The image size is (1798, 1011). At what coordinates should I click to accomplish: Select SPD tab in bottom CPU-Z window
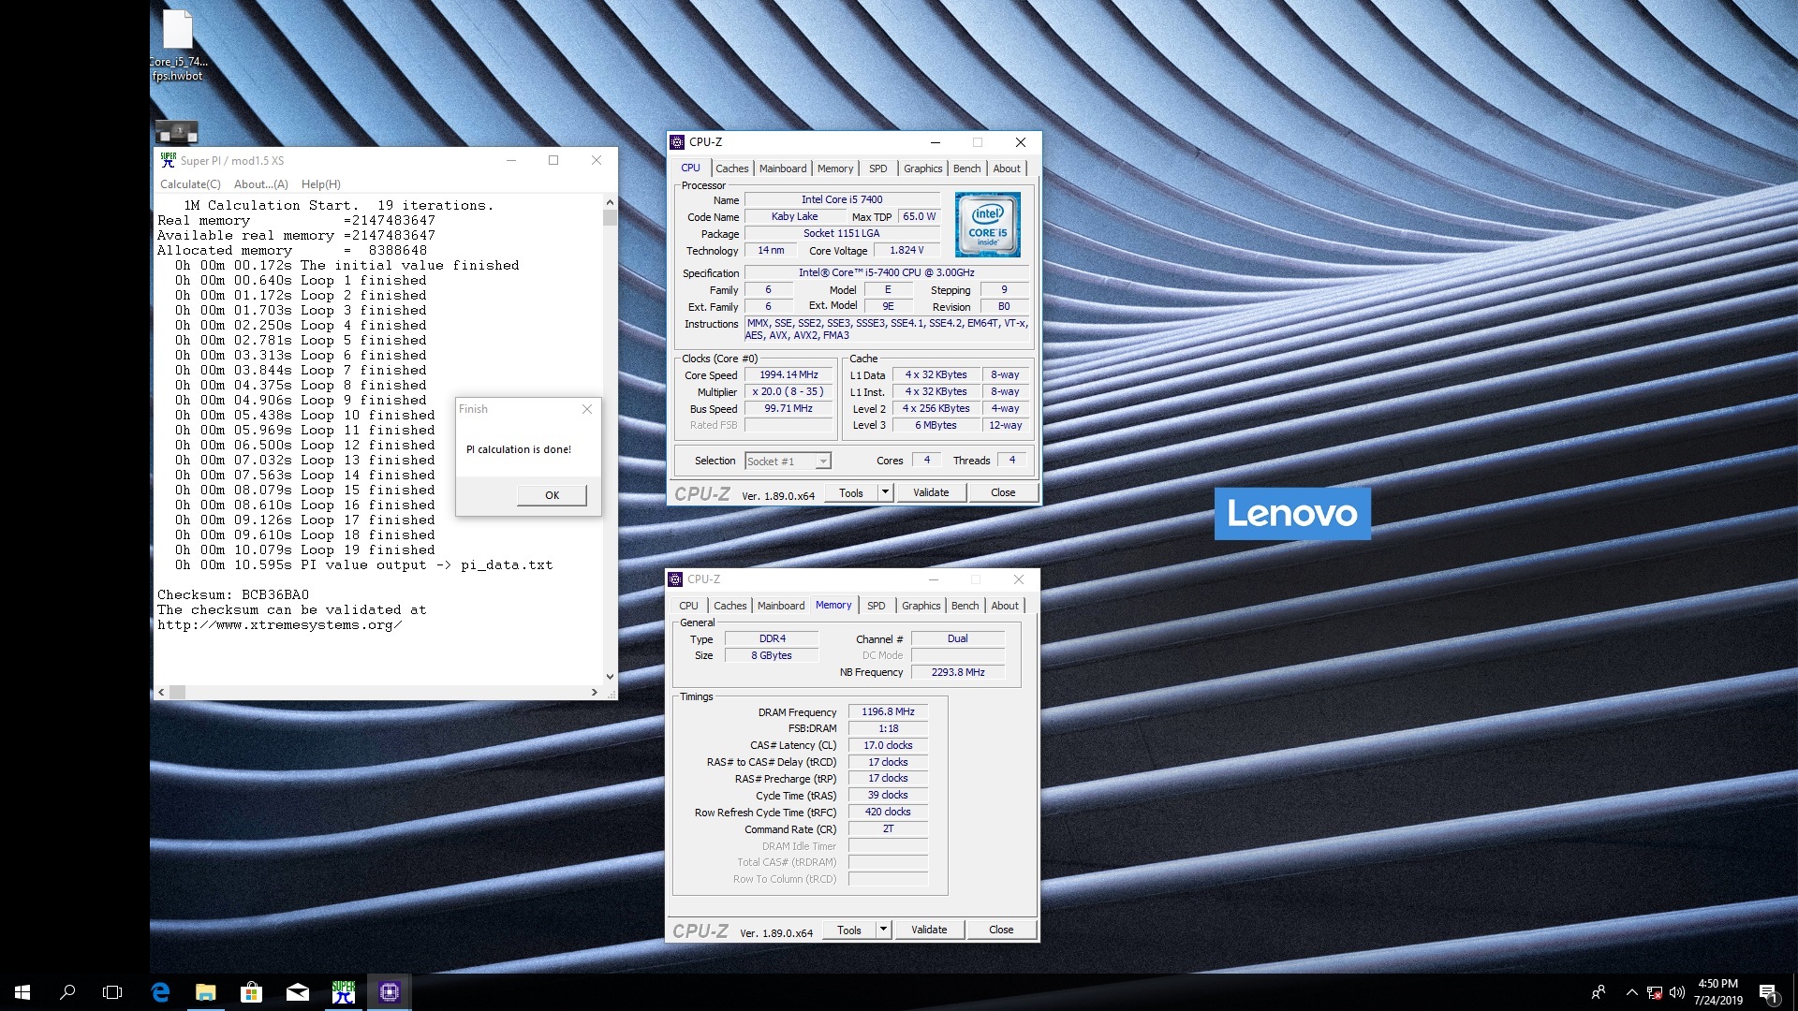pyautogui.click(x=876, y=606)
